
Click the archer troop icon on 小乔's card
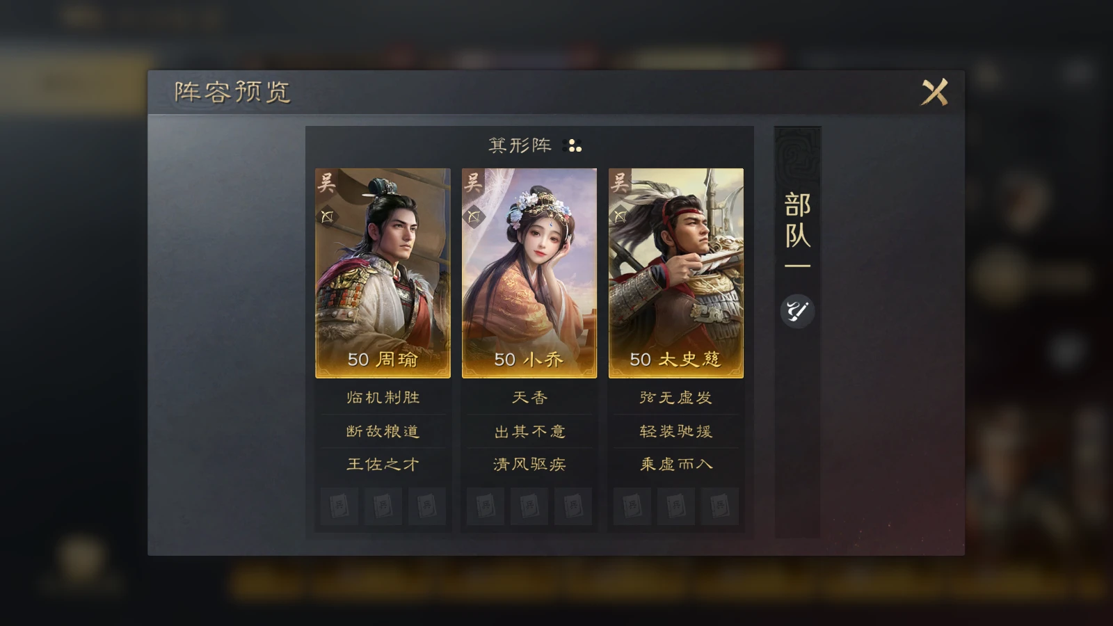pyautogui.click(x=473, y=216)
